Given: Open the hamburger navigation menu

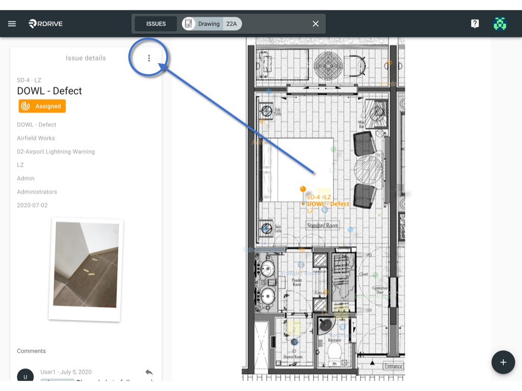Looking at the screenshot, I should click(x=12, y=23).
